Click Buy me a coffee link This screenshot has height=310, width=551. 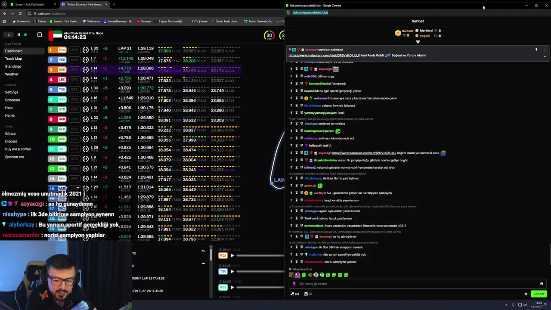pos(18,149)
